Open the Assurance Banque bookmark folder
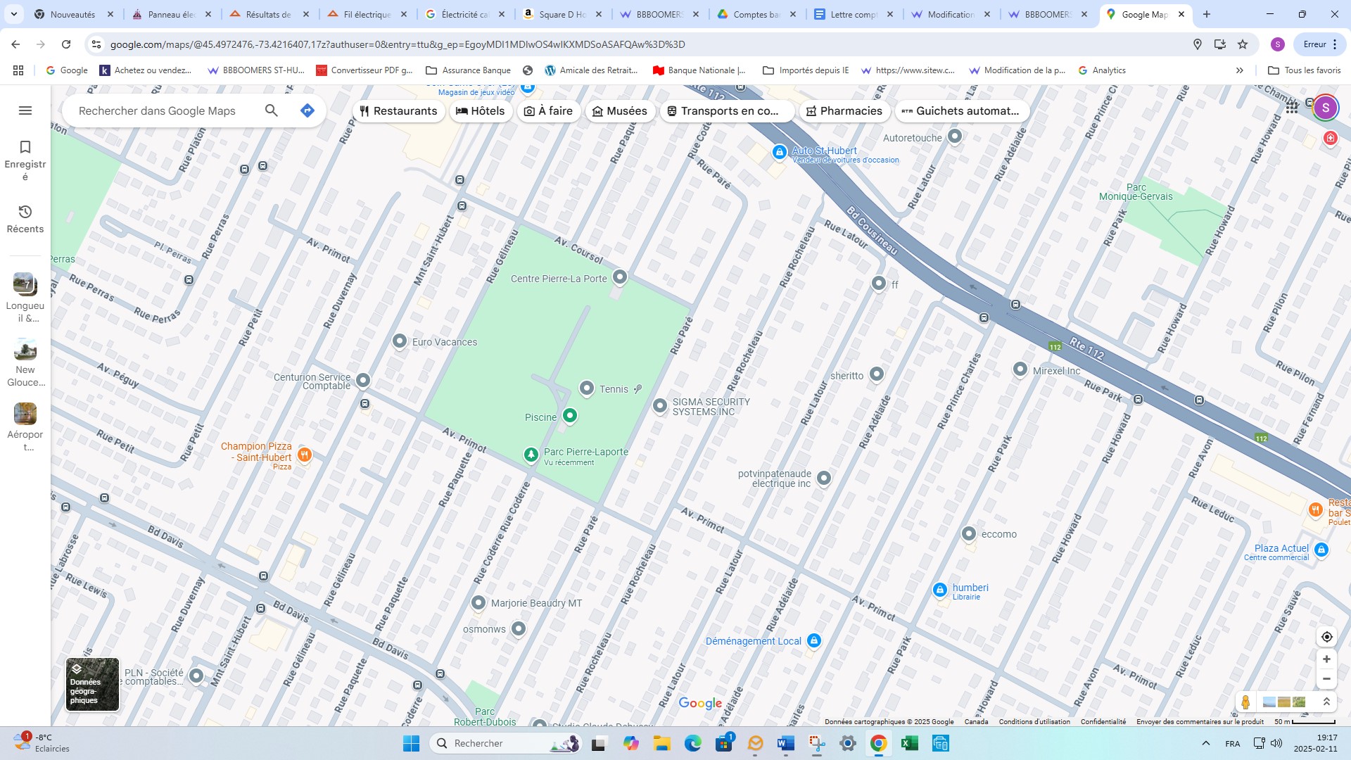Viewport: 1351px width, 760px height. 469,70
